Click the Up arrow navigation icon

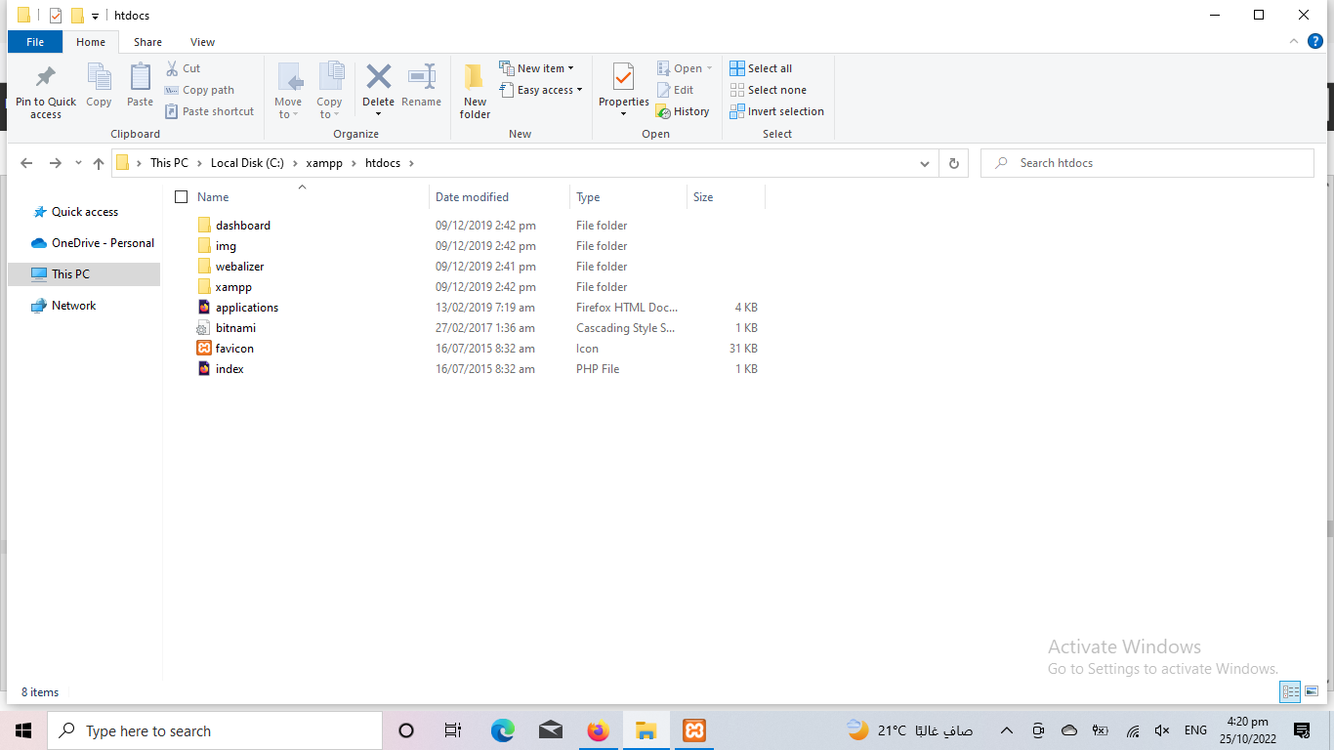98,164
